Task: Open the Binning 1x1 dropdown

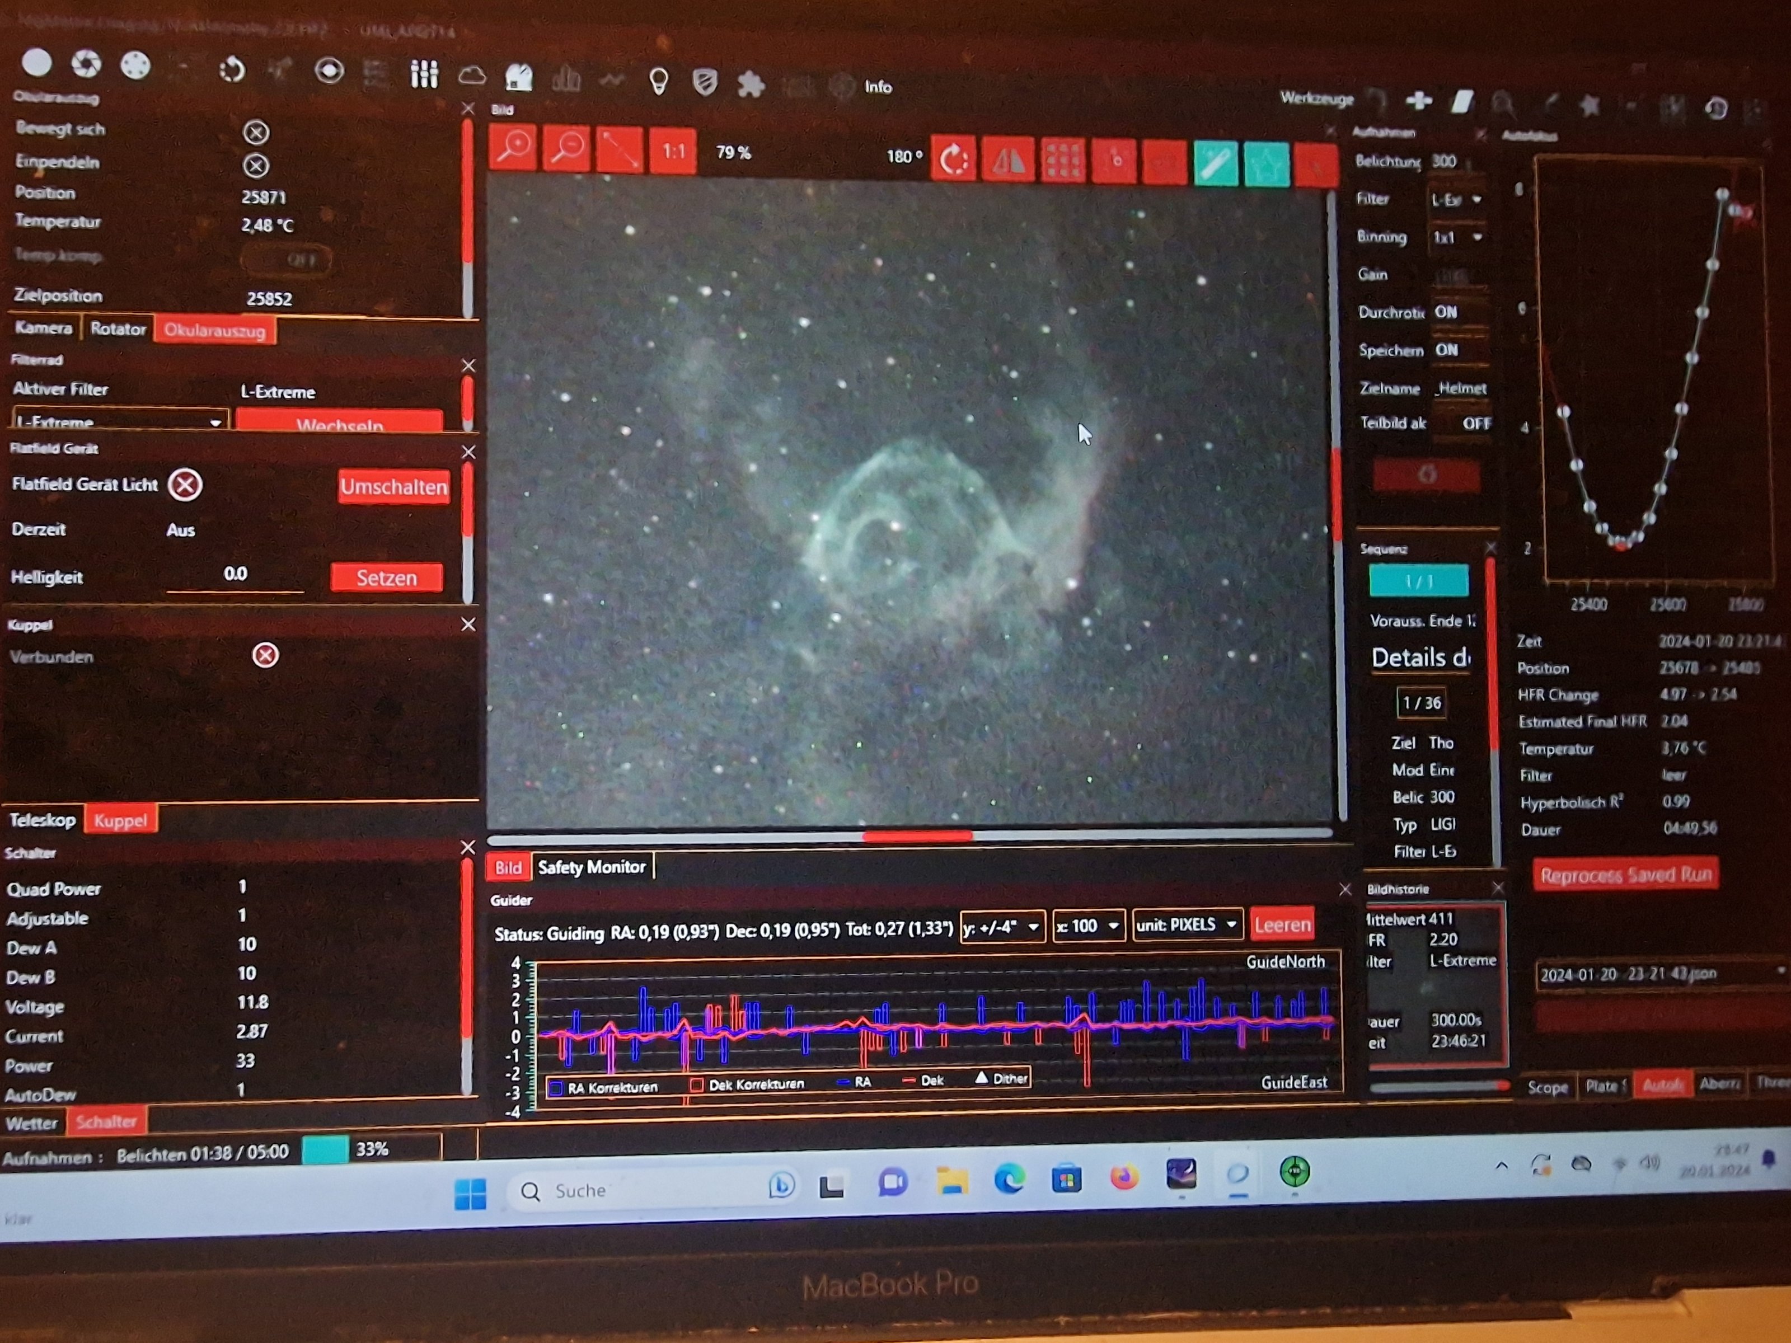Action: tap(1457, 237)
